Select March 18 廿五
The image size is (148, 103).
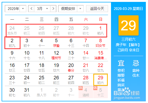click(x=42, y=68)
